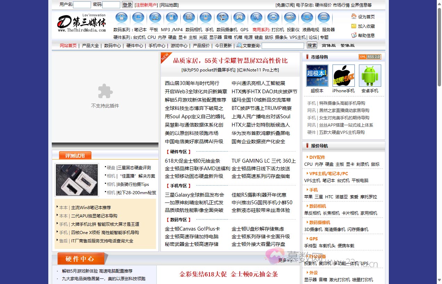
Task: Focus the 用户名 username input field
Action: click(x=82, y=5)
